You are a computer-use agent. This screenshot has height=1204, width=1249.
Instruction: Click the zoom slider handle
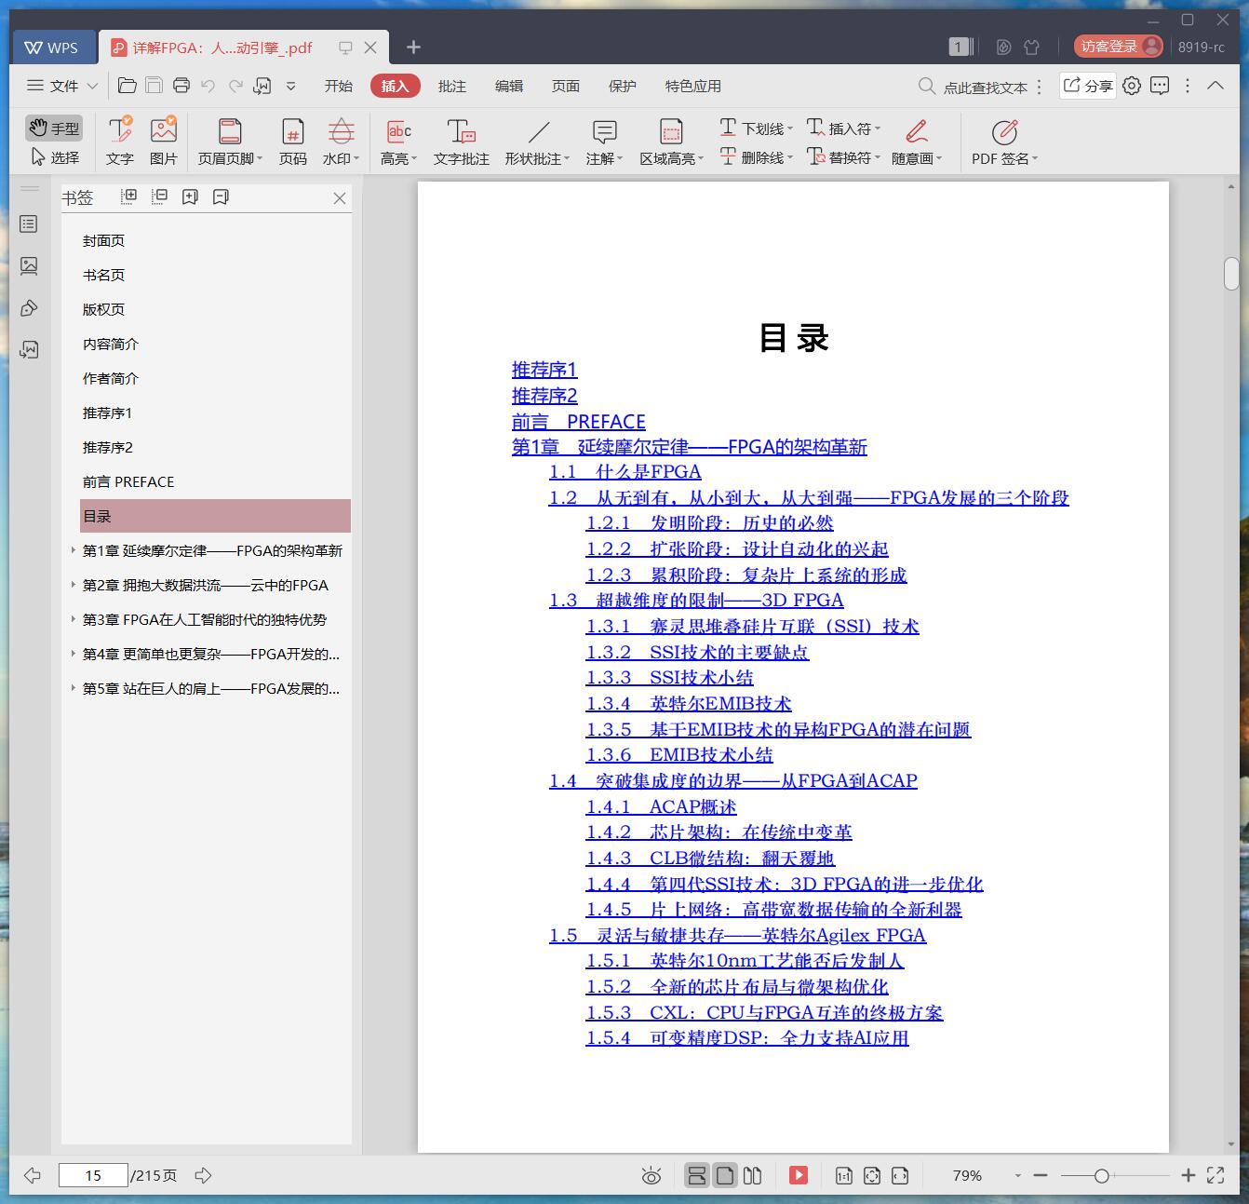click(1101, 1176)
